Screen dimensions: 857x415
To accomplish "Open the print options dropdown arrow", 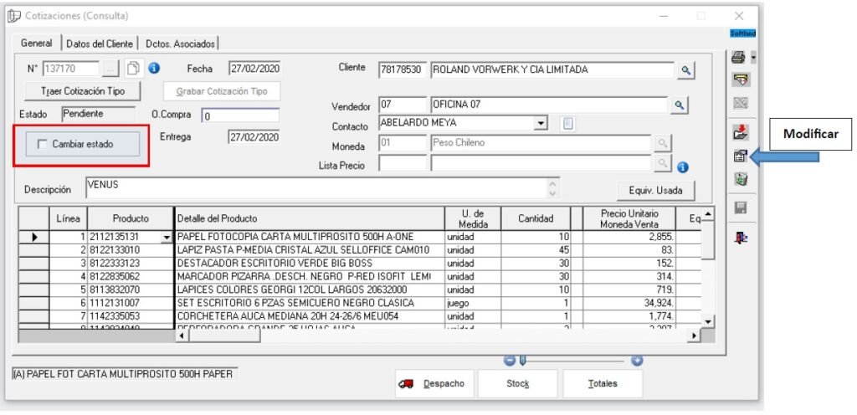I will [754, 57].
